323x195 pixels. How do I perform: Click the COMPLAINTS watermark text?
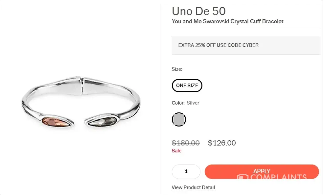pos(278,177)
